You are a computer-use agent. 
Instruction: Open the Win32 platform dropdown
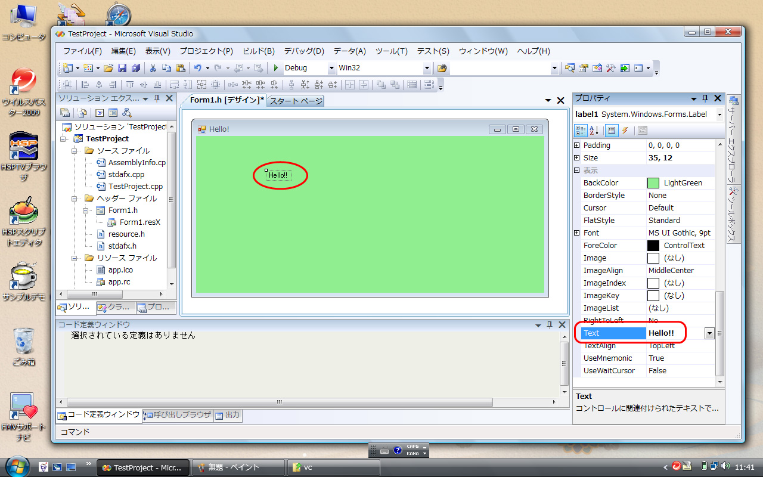coord(427,68)
